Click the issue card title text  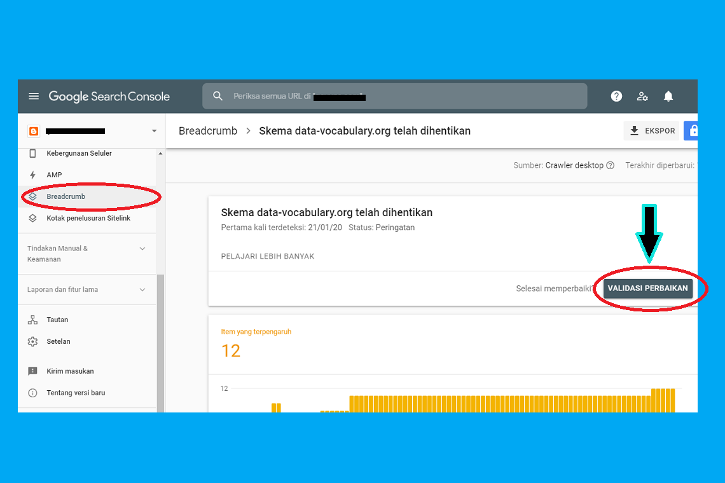tap(327, 213)
